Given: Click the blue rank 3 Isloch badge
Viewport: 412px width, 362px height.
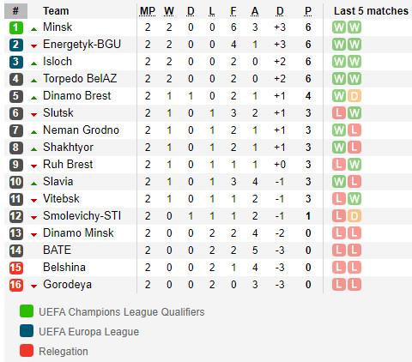Looking at the screenshot, I should [x=16, y=62].
